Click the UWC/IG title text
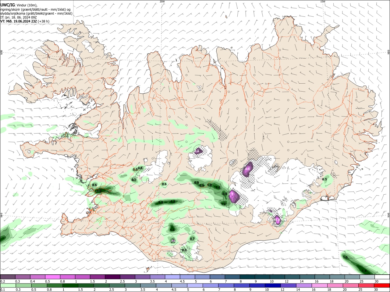This screenshot has width=390, height=292. coord(7,5)
